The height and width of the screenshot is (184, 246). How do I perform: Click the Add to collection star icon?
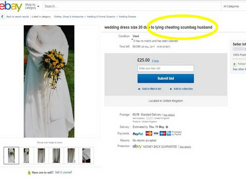point(171,89)
